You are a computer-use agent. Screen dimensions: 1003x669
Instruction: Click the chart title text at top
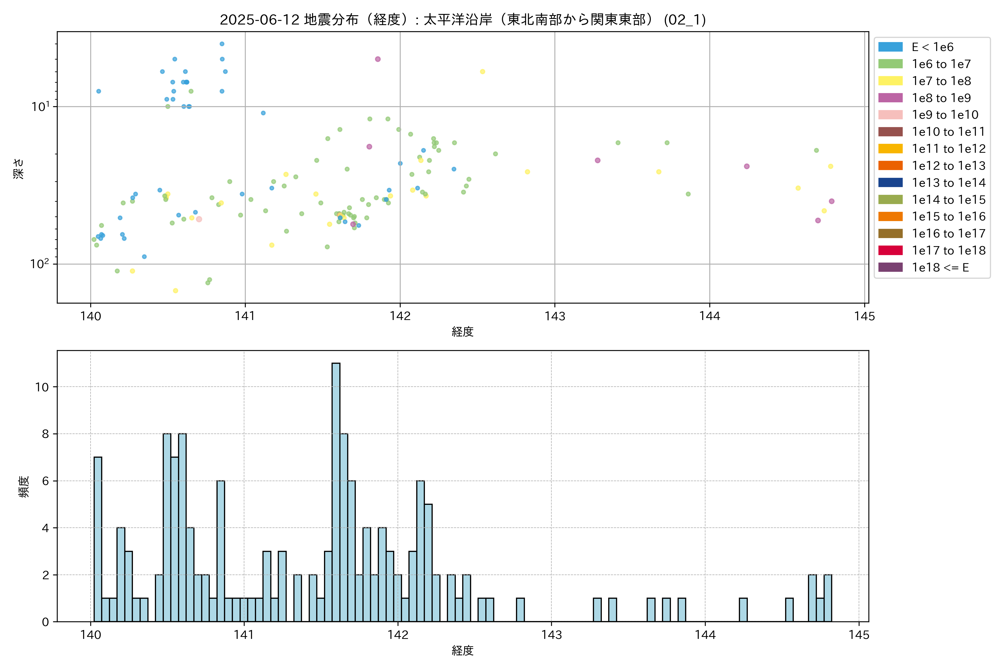[x=463, y=20]
